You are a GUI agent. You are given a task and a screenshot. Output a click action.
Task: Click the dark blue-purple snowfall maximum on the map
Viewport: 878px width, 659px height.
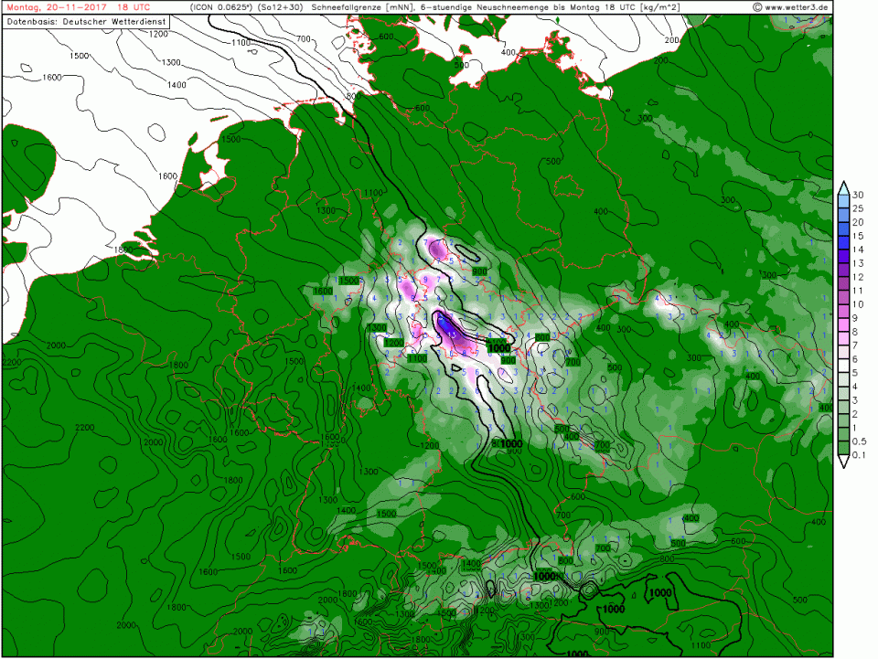point(446,326)
